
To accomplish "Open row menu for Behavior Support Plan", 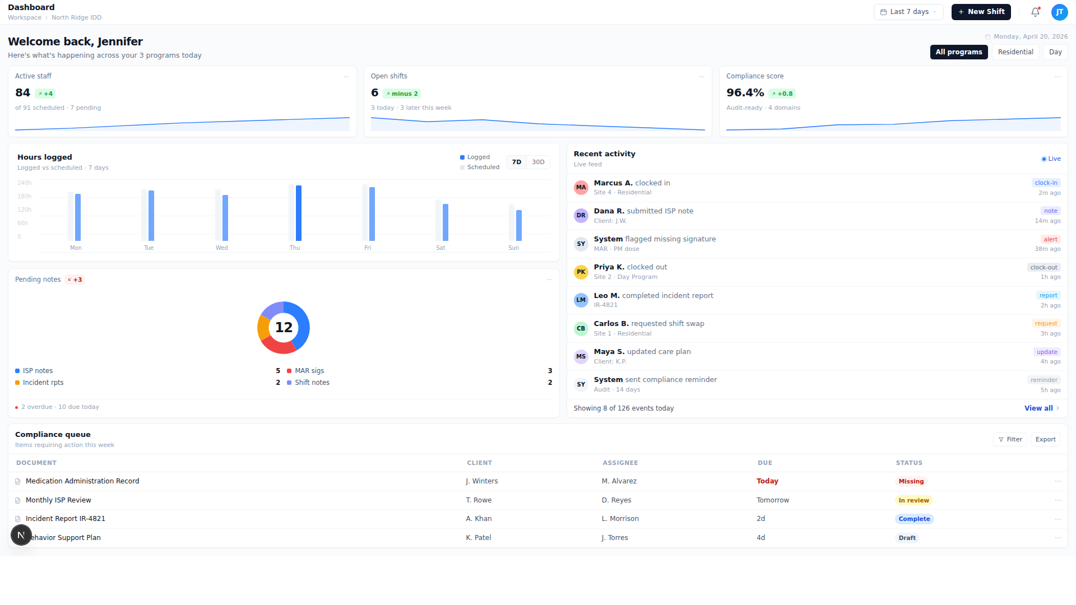I will click(x=1058, y=538).
